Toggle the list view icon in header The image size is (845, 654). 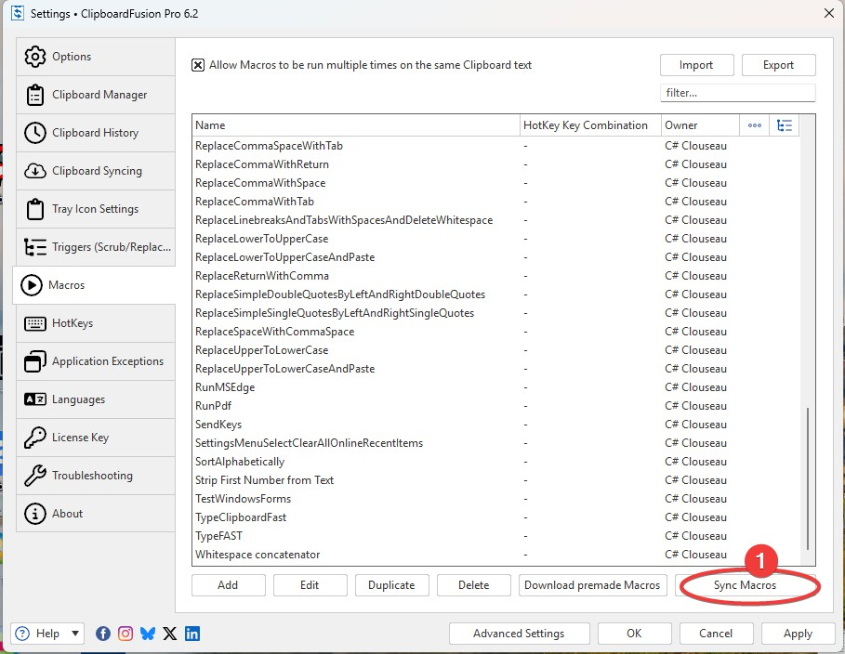click(x=785, y=125)
